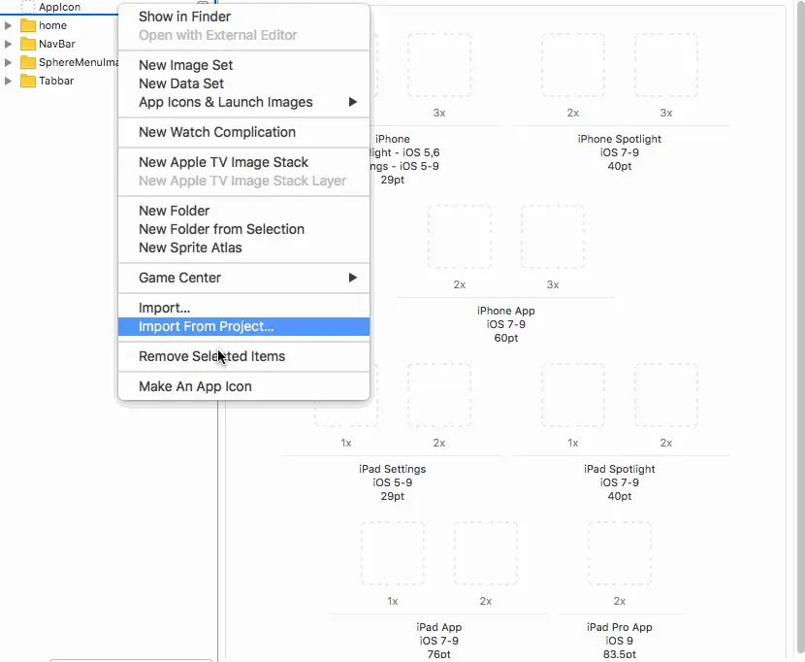This screenshot has height=662, width=805.
Task: Select the AppIcon asset in list
Action: pyautogui.click(x=59, y=7)
